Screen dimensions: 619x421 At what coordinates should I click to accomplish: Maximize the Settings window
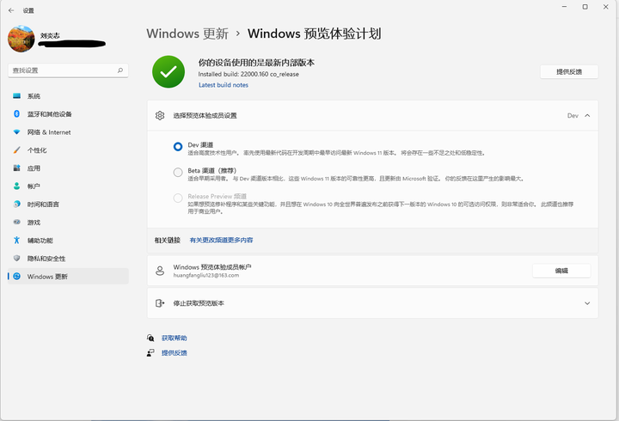(x=585, y=7)
